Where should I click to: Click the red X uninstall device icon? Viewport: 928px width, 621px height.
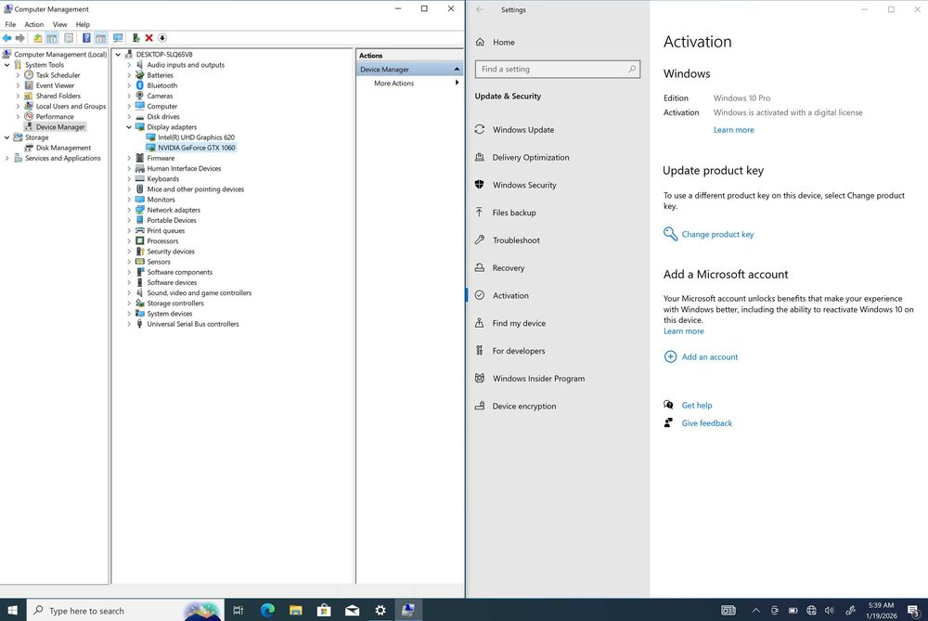pos(148,38)
